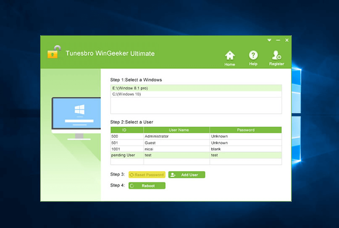Close the WinGeeker window
Image resolution: width=339 pixels, height=228 pixels.
click(x=287, y=40)
